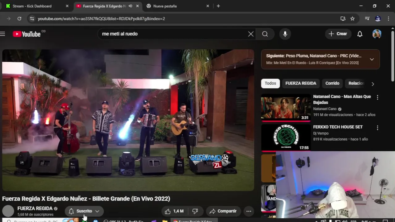The height and width of the screenshot is (222, 395).
Task: Click the 5,68 M de suscriptores text
Action: point(35,215)
